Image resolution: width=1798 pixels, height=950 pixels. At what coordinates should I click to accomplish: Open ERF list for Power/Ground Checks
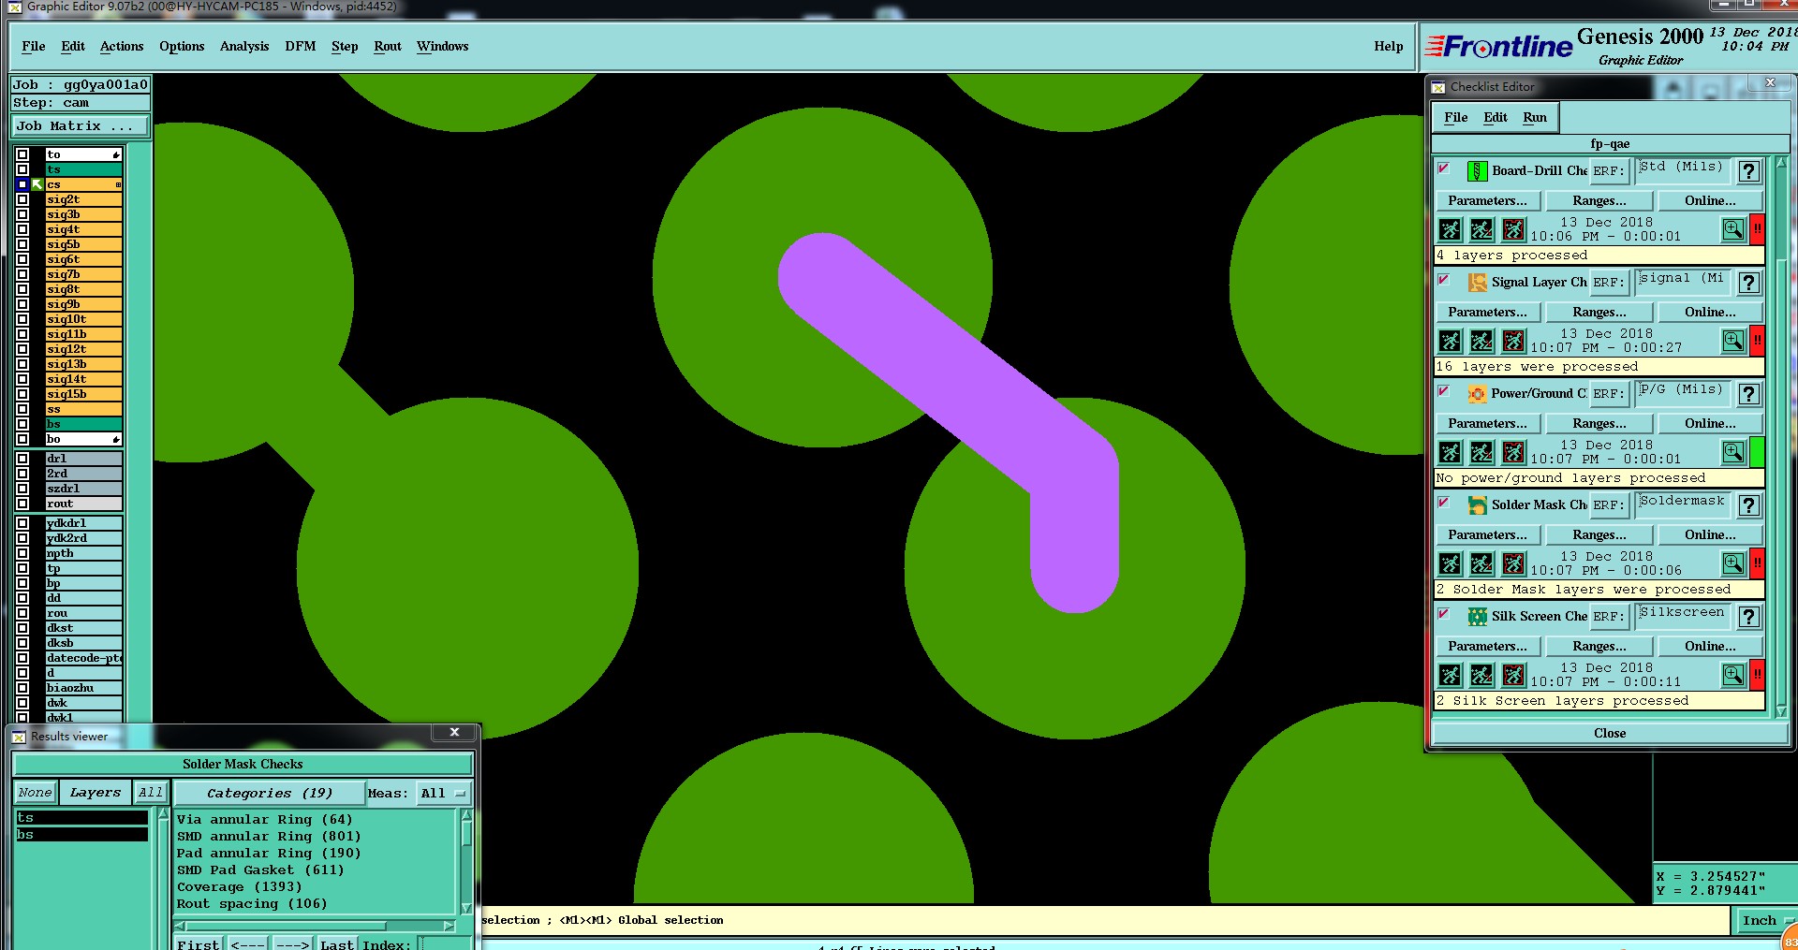click(1609, 394)
